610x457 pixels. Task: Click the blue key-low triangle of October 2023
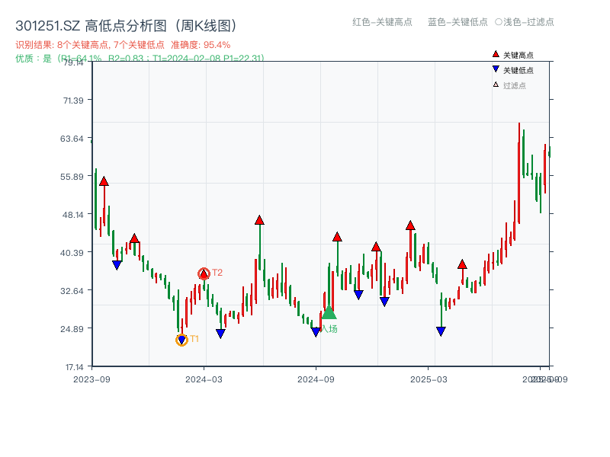(117, 265)
